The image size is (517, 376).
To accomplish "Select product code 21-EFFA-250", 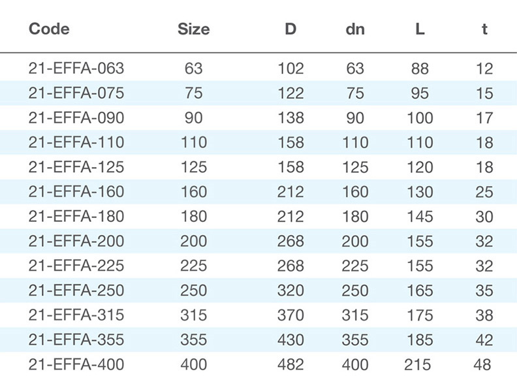I will tap(76, 290).
